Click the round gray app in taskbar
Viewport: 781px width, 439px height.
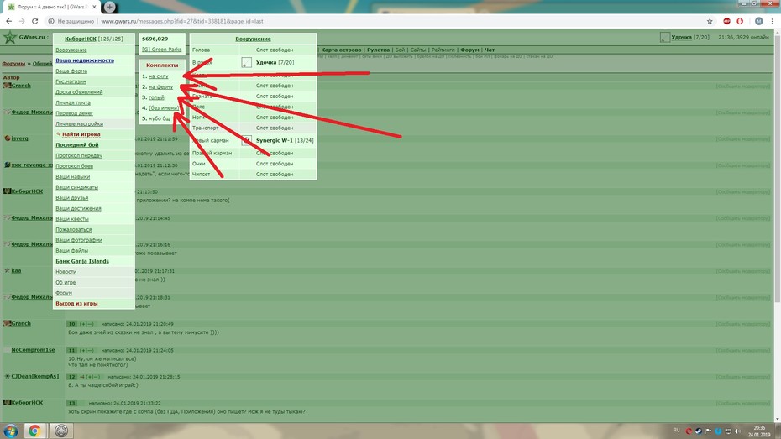coord(61,431)
